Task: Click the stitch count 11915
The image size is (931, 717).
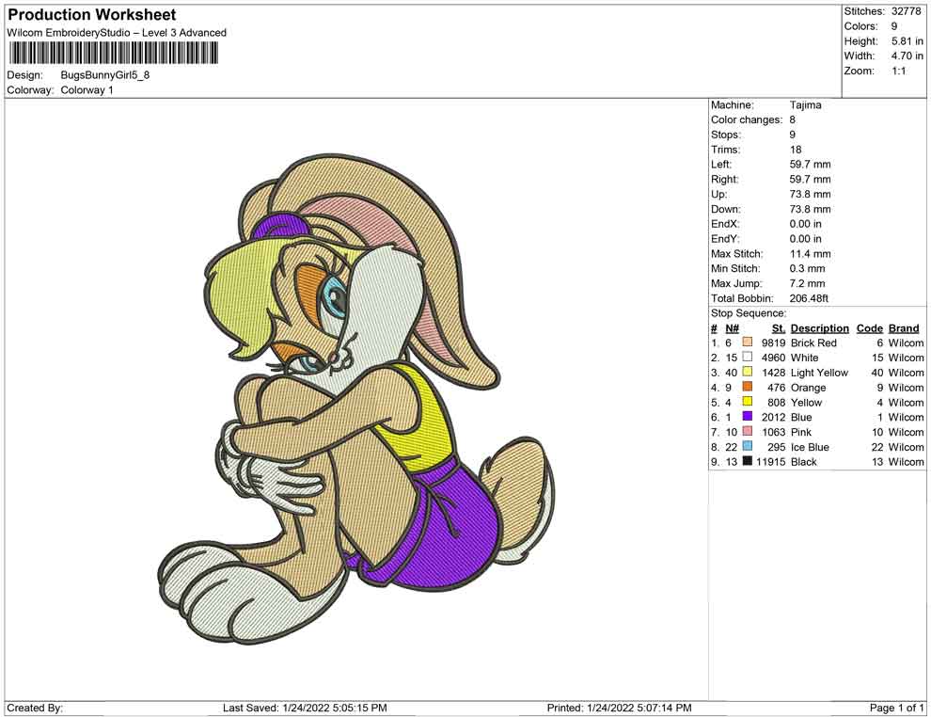Action: (771, 462)
